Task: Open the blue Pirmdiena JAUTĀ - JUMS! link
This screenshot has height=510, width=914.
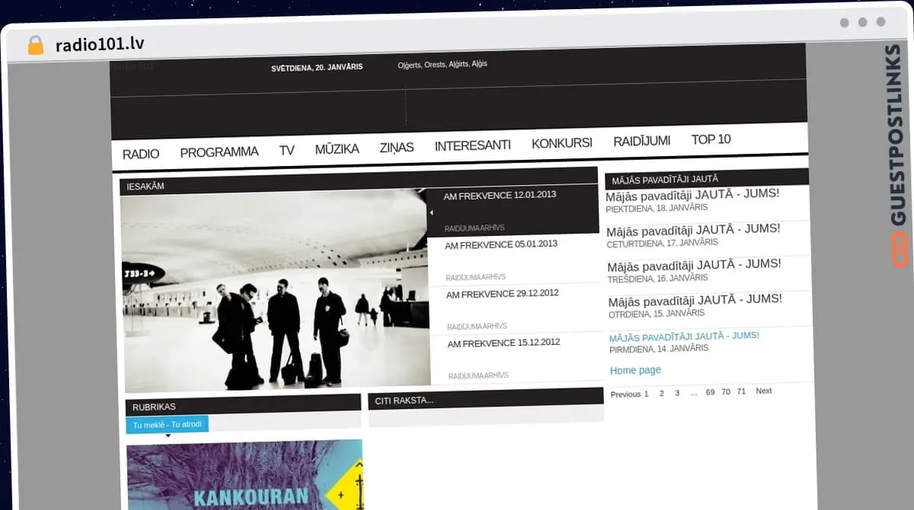Action: click(x=684, y=336)
